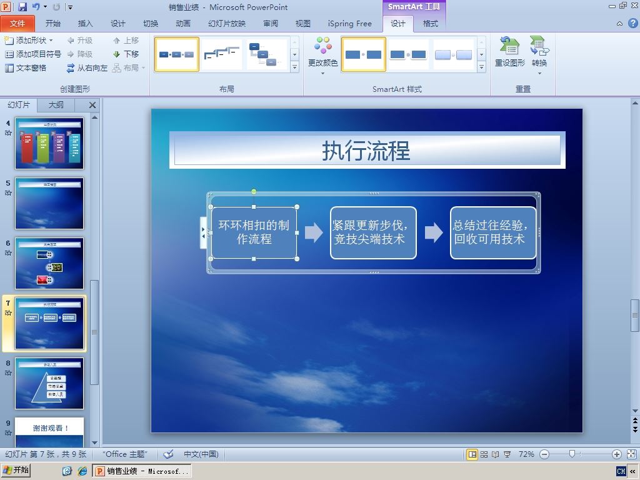Select the basic process layout thumbnail
The image size is (640, 480).
point(177,54)
